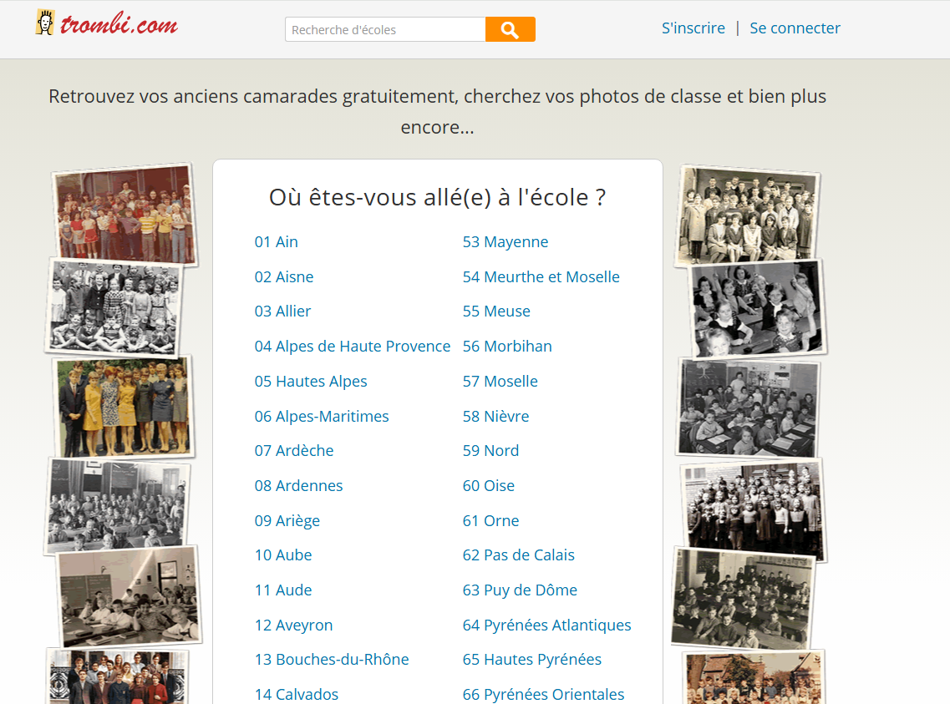Image resolution: width=950 pixels, height=704 pixels.
Task: Choose 12 Aveyron
Action: (294, 625)
